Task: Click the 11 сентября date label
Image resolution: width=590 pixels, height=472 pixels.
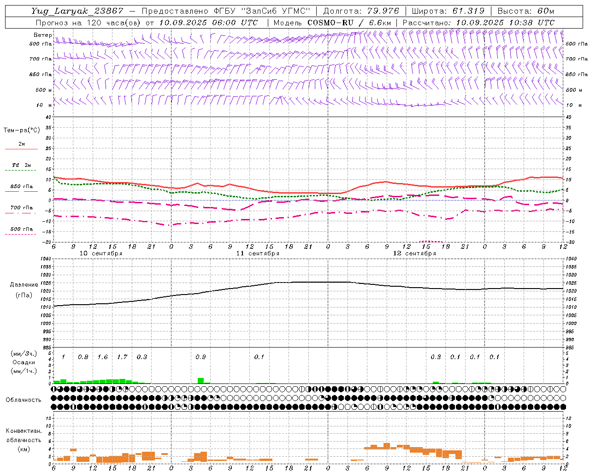Action: [x=258, y=254]
